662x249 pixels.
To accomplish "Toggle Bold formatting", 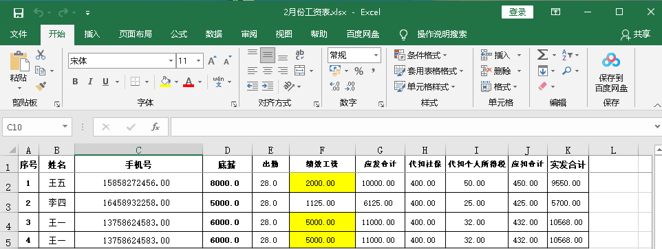I will tap(75, 82).
